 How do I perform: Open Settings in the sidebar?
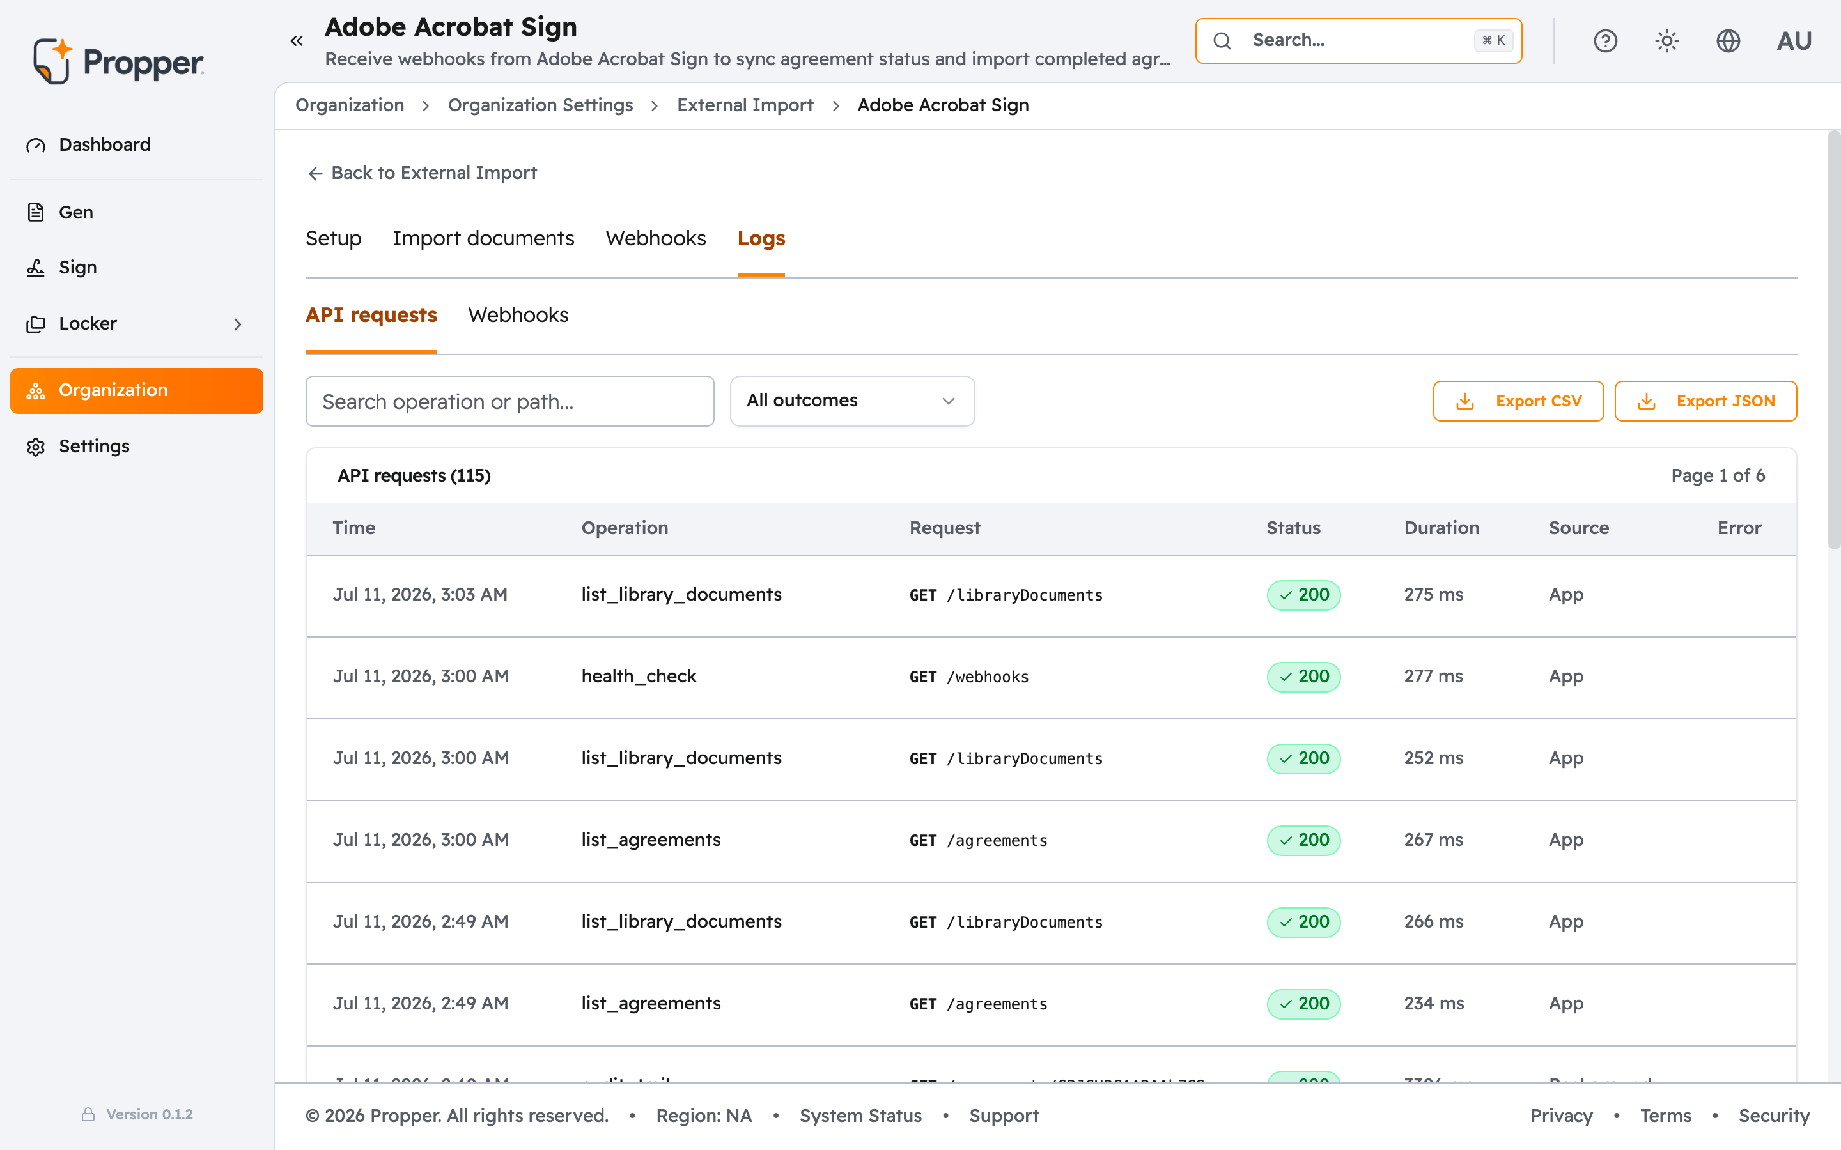[x=137, y=447]
